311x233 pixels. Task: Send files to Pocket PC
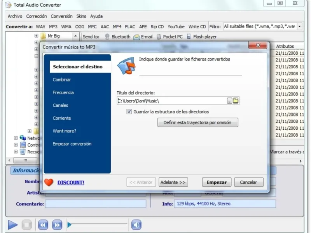169,37
